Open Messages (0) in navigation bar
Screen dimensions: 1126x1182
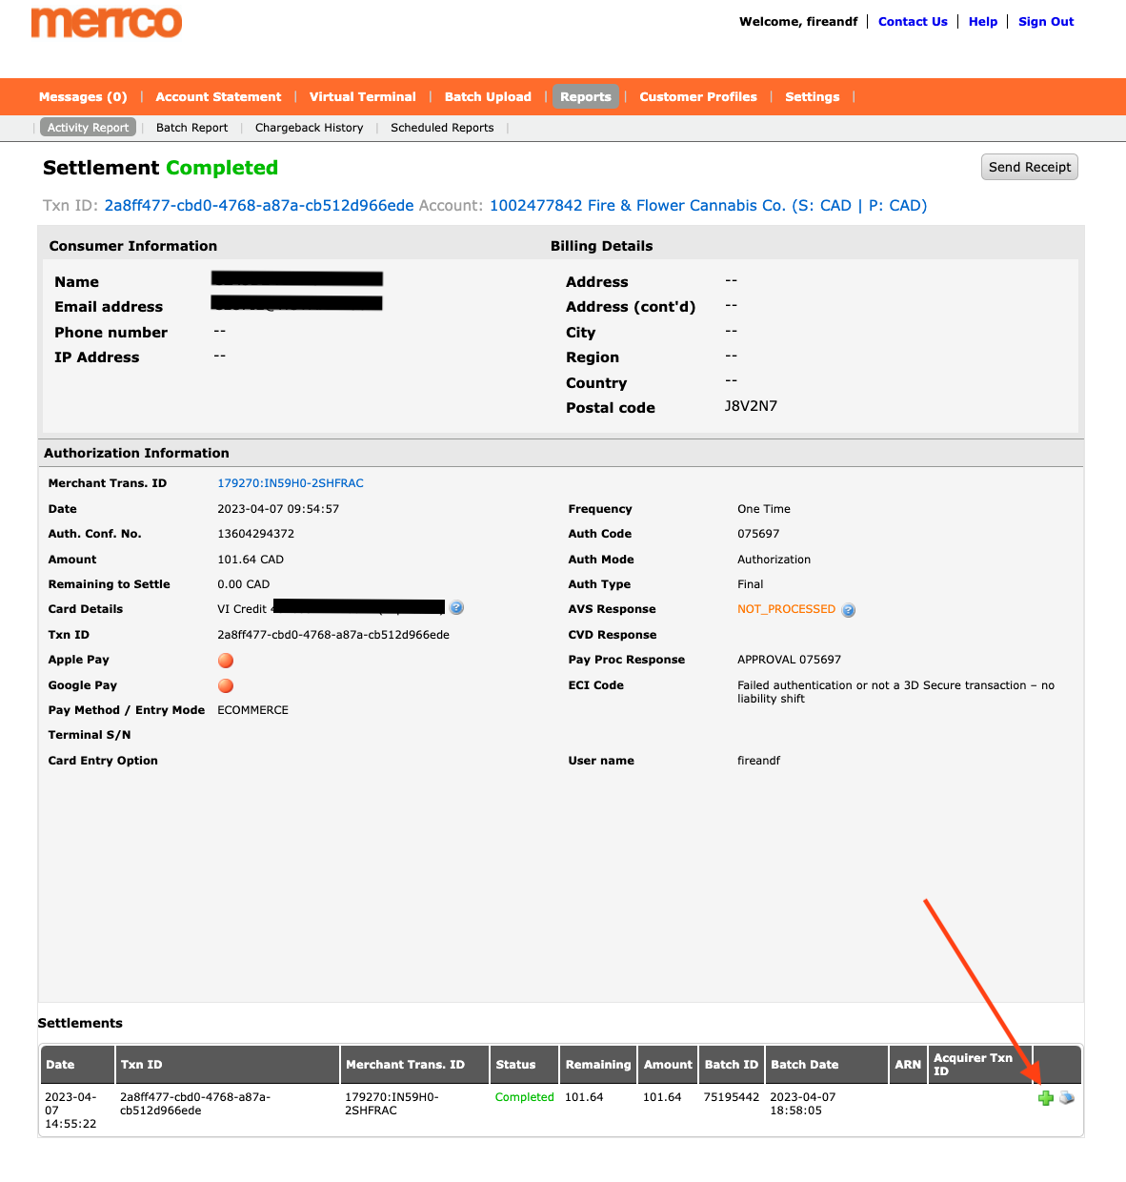click(83, 96)
